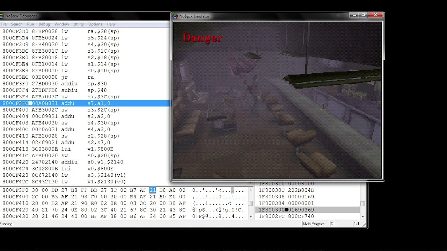Click hex dump row 800CF430
Image resolution: width=447 pixels, height=251 pixels.
pos(124,216)
